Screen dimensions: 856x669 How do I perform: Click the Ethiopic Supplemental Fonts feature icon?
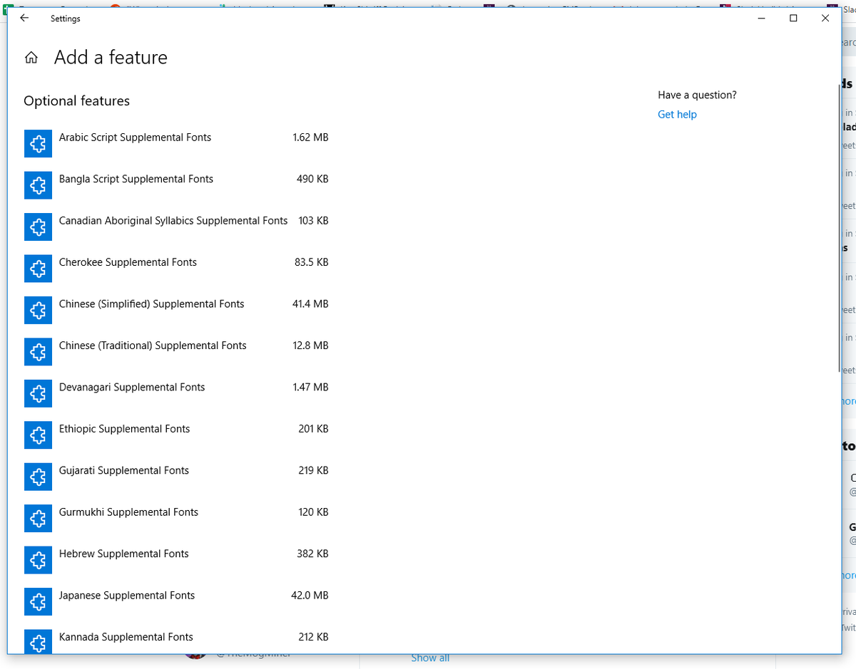(38, 435)
